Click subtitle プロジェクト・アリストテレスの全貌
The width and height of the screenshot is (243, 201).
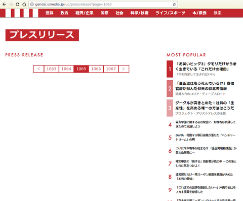[200, 113]
